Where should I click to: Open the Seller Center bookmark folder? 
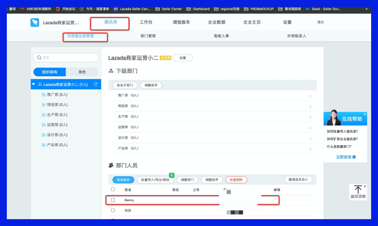pyautogui.click(x=169, y=9)
